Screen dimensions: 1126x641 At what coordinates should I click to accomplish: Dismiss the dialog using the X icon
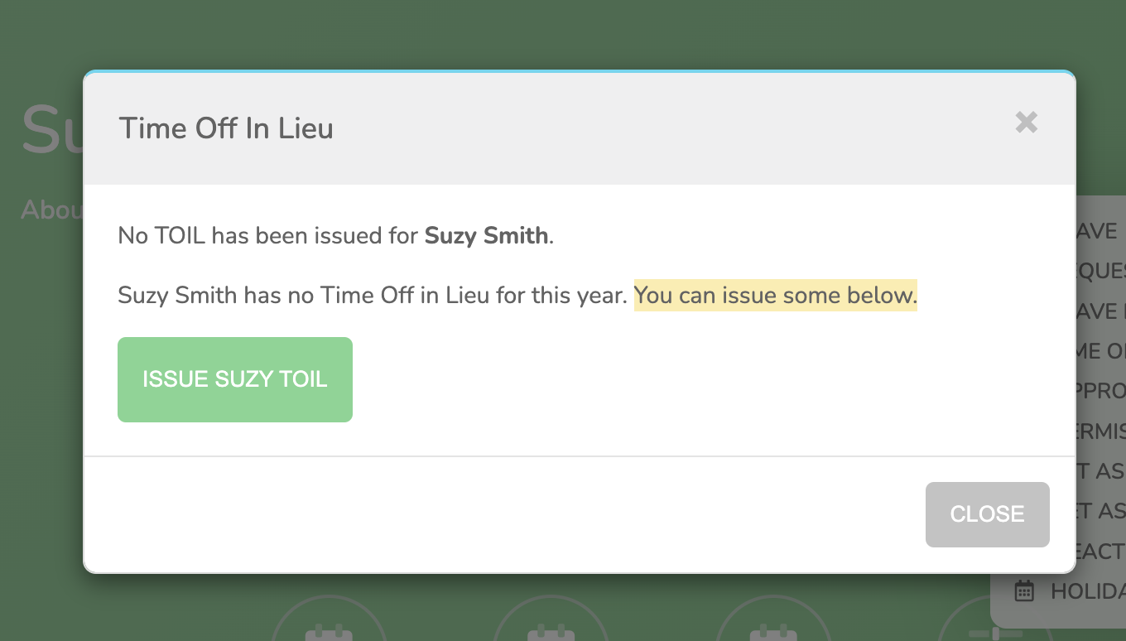[x=1027, y=123]
